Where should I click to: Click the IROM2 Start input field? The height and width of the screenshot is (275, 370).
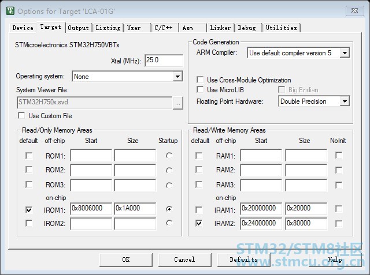(x=91, y=224)
